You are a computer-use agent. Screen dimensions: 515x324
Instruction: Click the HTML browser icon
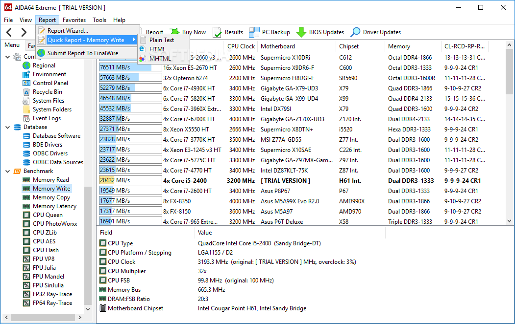[142, 49]
